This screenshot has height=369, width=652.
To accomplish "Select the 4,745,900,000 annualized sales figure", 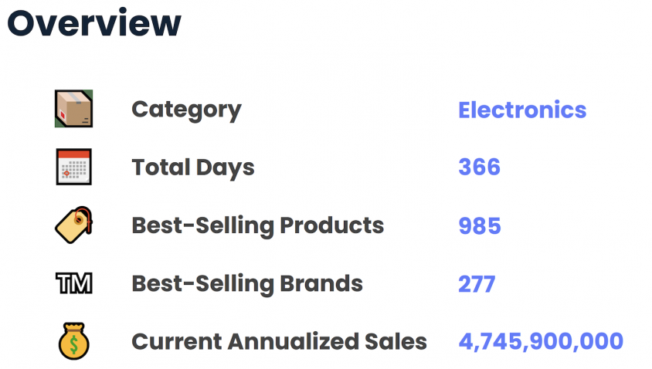I will (541, 341).
